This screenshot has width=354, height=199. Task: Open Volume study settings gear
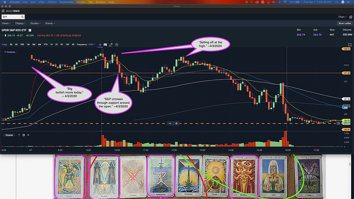[x=24, y=135]
